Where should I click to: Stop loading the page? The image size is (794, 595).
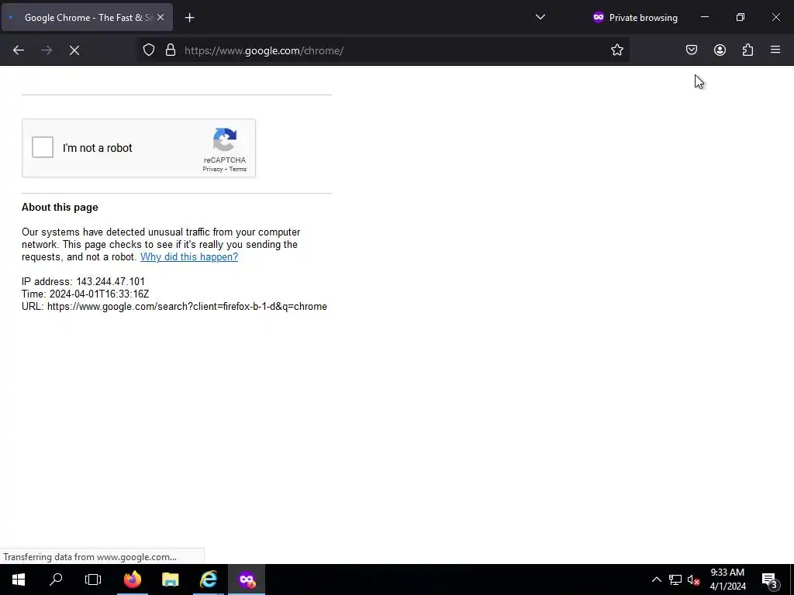pyautogui.click(x=74, y=50)
